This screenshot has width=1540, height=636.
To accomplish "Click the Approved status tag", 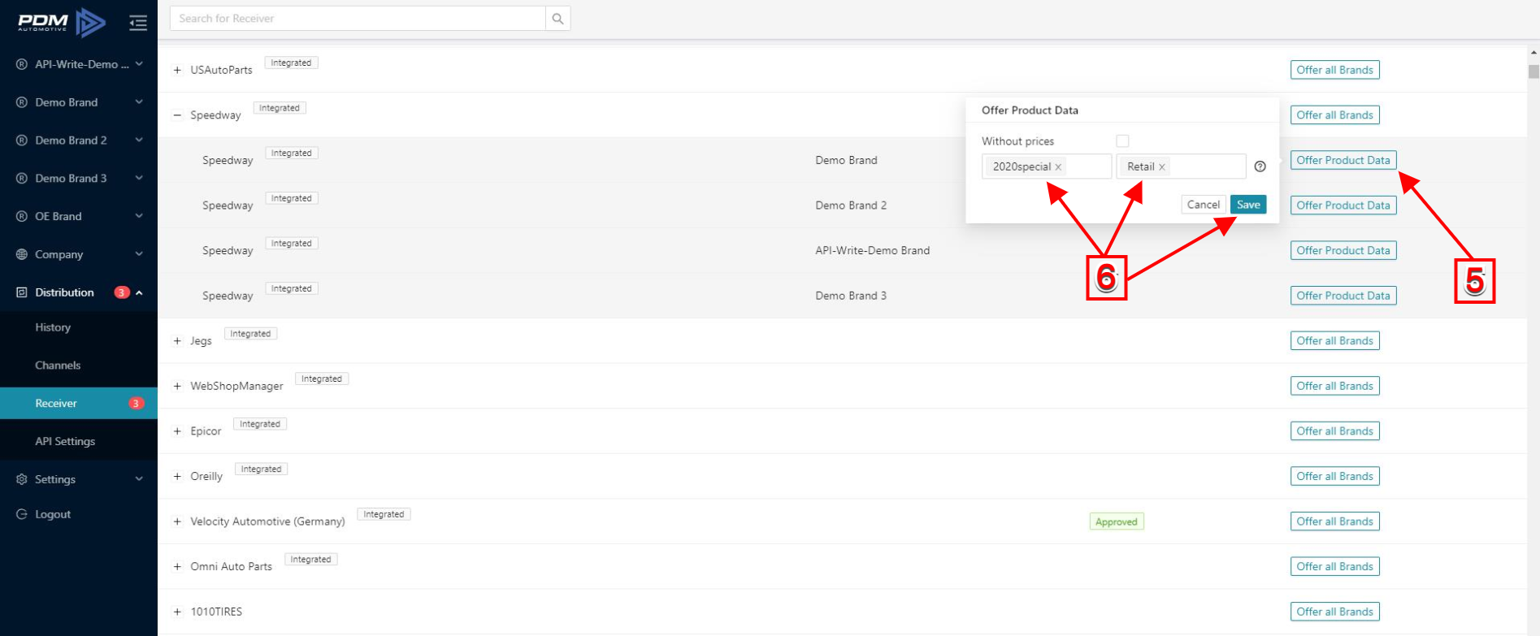I will tap(1117, 521).
